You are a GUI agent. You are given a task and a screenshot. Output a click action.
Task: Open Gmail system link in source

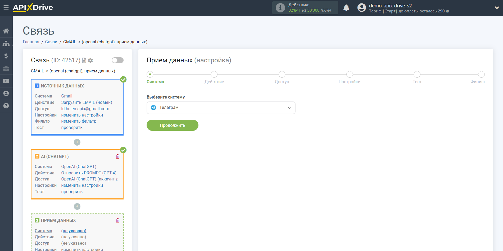point(67,96)
